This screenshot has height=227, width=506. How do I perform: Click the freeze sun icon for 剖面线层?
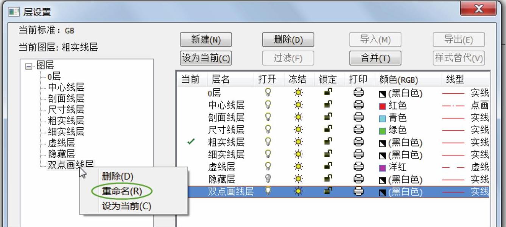tap(299, 117)
